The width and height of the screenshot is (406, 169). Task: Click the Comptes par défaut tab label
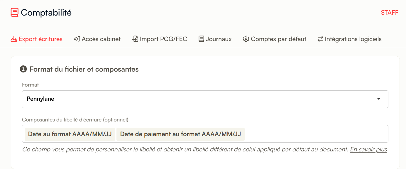point(278,39)
